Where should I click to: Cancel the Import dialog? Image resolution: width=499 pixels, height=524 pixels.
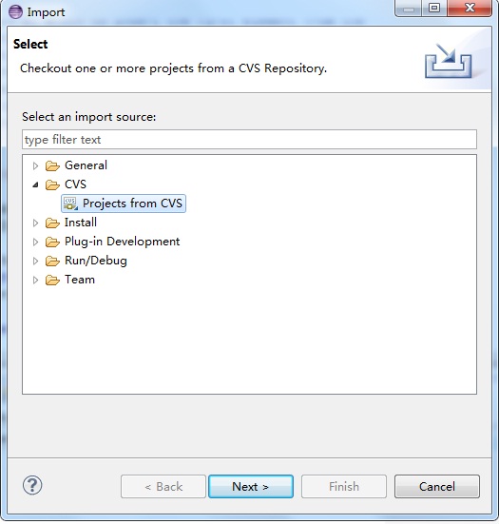pyautogui.click(x=437, y=486)
